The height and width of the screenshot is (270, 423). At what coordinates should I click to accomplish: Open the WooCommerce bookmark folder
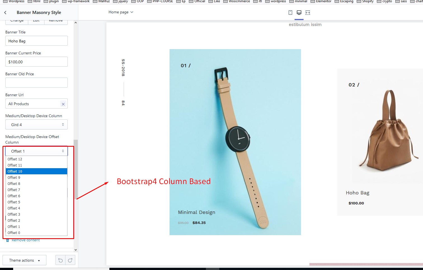(x=236, y=1)
